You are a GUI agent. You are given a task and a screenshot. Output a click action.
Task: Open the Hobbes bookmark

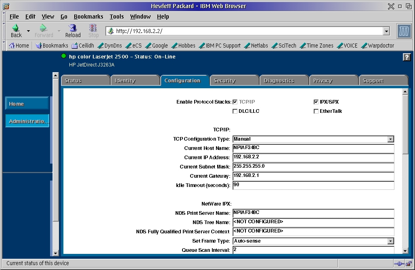(x=183, y=46)
